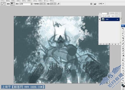Image resolution: width=125 pixels, height=90 pixels.
Task: Select the Magic Wand tool
Action: coord(123,36)
